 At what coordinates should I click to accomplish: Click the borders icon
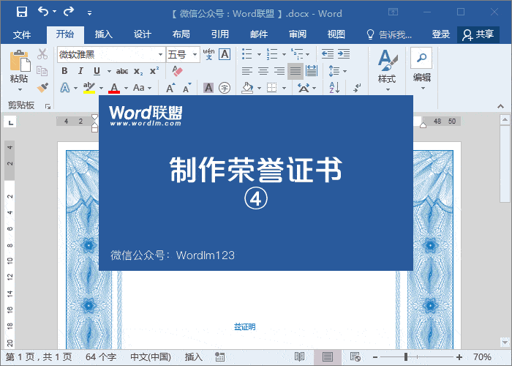[271, 88]
